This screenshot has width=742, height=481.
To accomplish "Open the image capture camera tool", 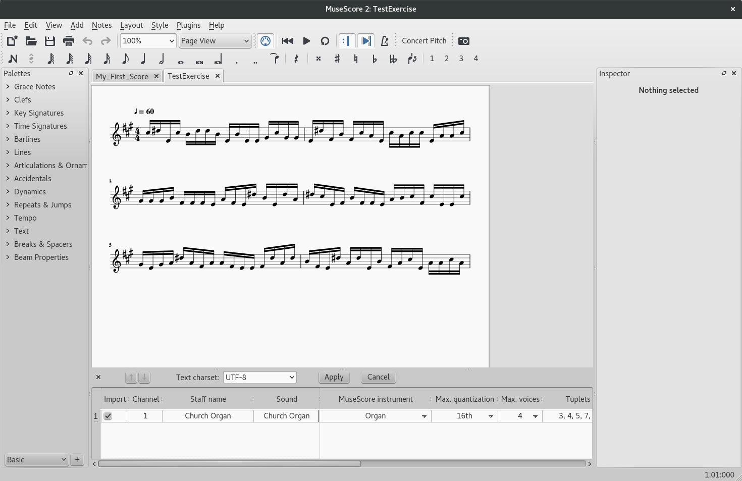I will tap(464, 41).
